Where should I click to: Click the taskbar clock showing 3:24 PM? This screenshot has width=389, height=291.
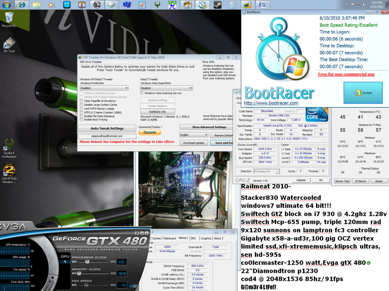pos(377,5)
